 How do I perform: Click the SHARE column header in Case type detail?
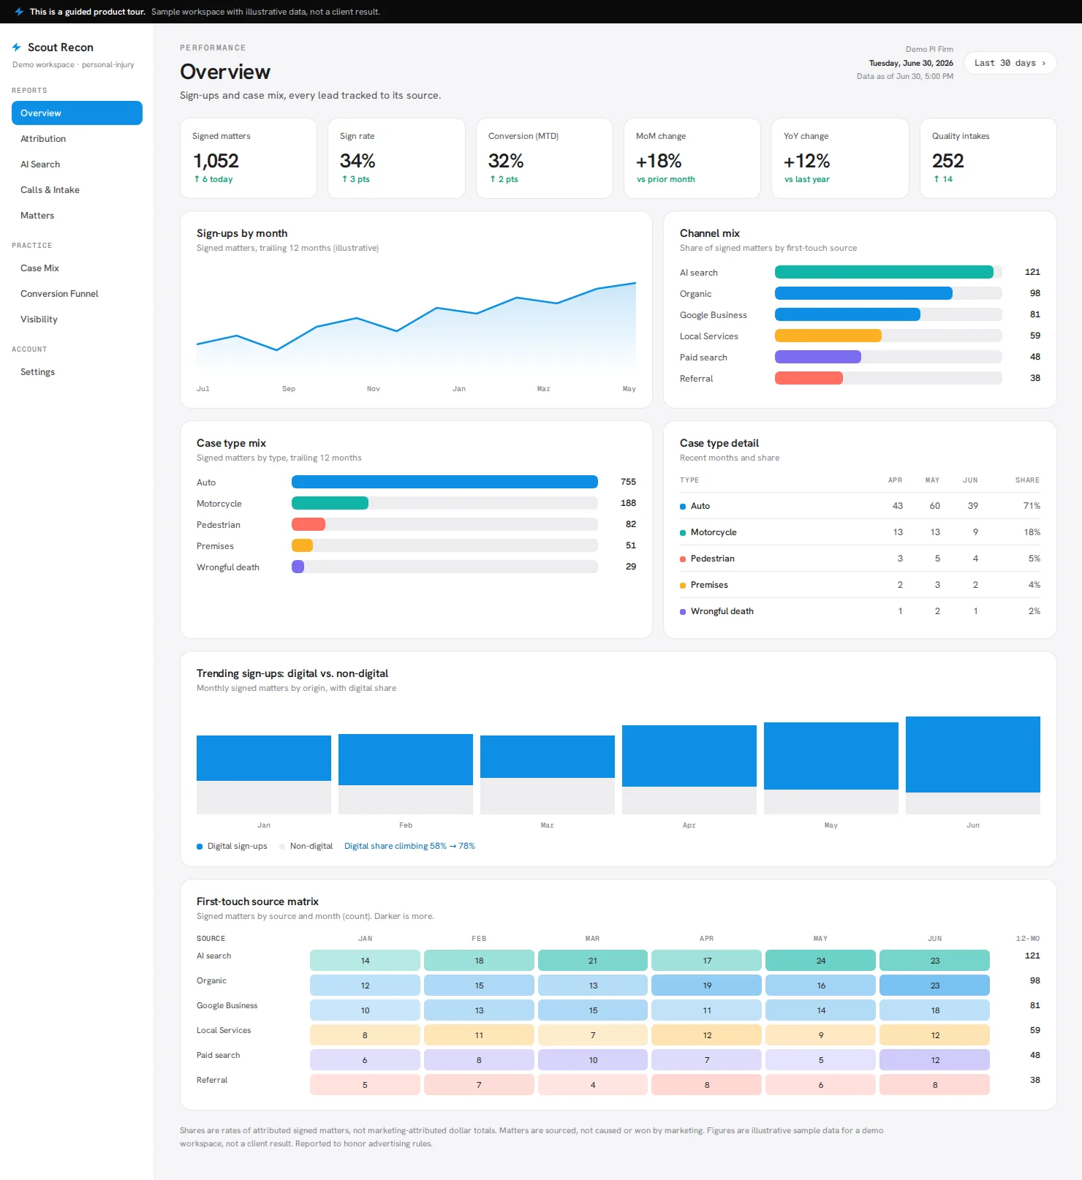click(x=1027, y=480)
